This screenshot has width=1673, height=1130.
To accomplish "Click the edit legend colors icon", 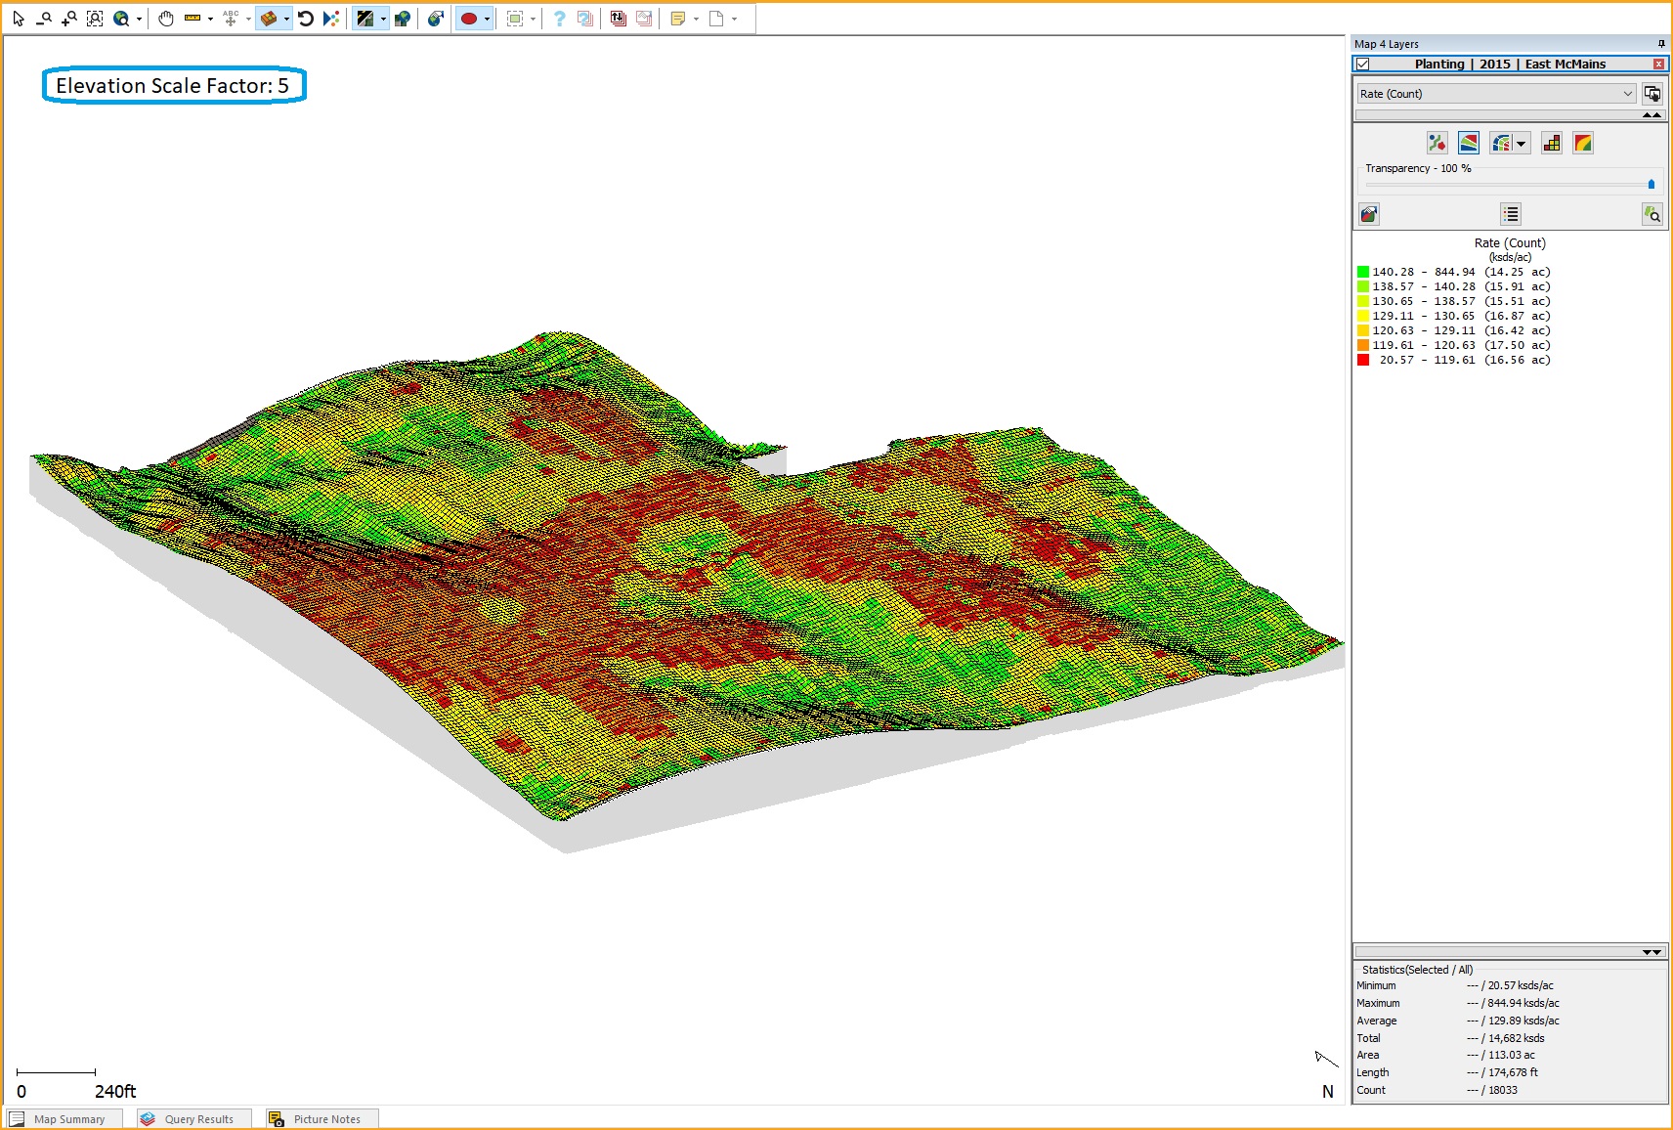I will click(1369, 215).
